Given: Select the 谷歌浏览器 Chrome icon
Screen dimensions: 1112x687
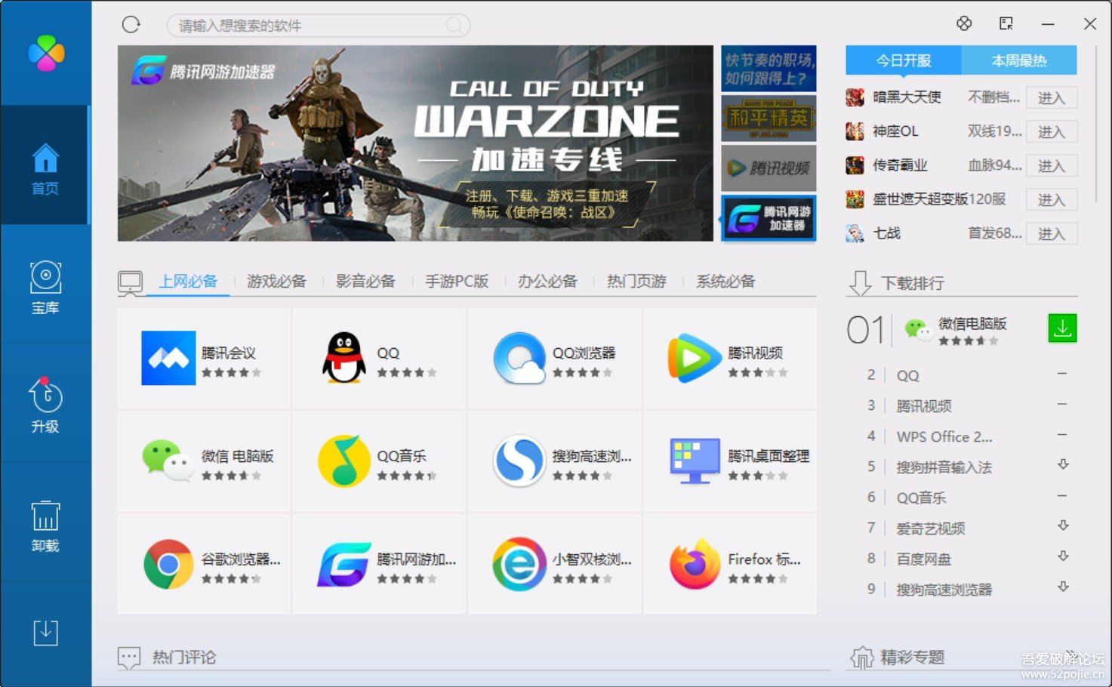Looking at the screenshot, I should 168,564.
